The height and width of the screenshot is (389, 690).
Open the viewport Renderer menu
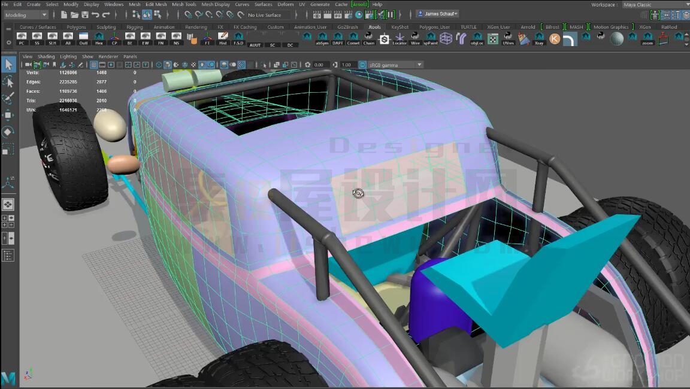[x=108, y=57]
